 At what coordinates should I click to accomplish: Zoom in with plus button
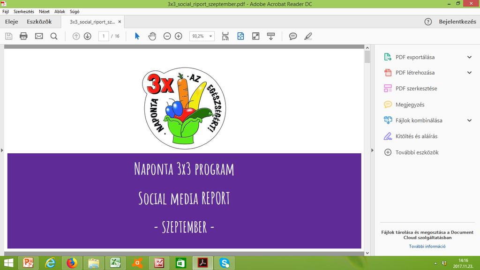pyautogui.click(x=179, y=36)
